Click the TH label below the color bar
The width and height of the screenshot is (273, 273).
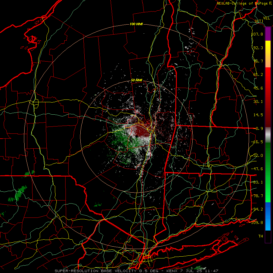click(x=261, y=236)
